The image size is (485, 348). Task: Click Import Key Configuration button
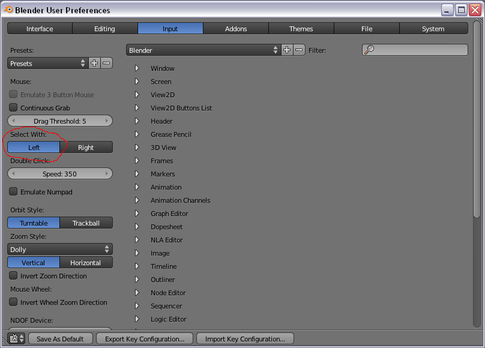(x=245, y=338)
